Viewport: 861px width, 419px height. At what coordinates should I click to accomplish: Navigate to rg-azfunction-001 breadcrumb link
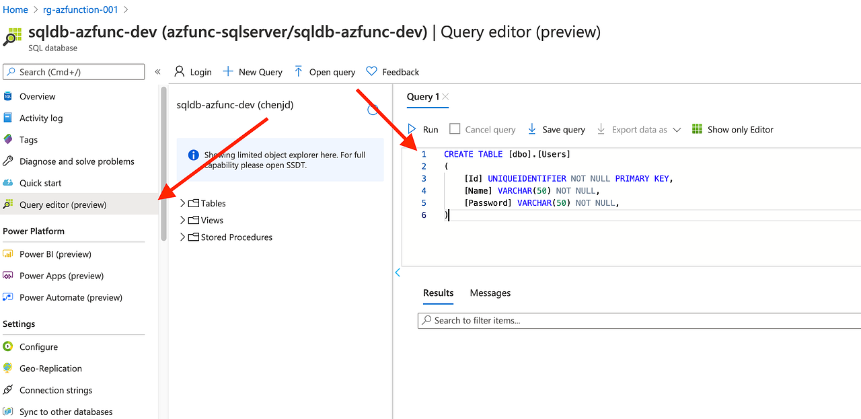80,9
